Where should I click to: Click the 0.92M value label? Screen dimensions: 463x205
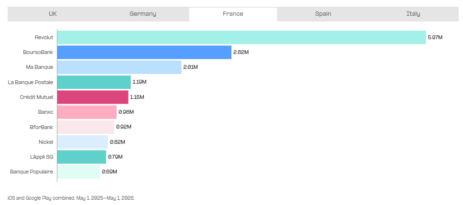(124, 127)
